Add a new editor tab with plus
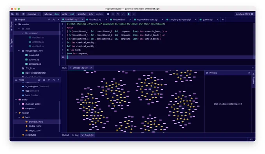 223,19
